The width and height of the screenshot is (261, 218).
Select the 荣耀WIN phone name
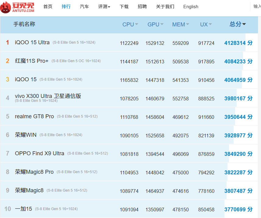tap(26, 135)
